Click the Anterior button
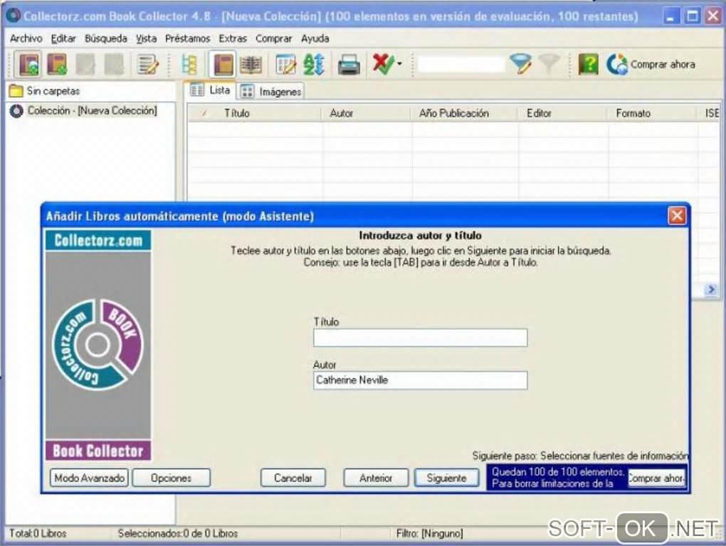Image resolution: width=726 pixels, height=546 pixels. [376, 478]
